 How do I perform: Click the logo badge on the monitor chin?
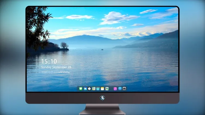pos(102,98)
